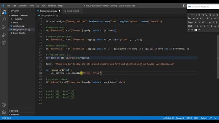The image size is (219, 123).
Task: Click the '# generate tokens' comment
Action: point(56,79)
